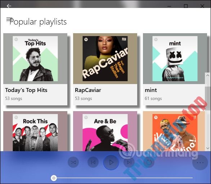Open the Rock This playlist cover

tap(35, 132)
